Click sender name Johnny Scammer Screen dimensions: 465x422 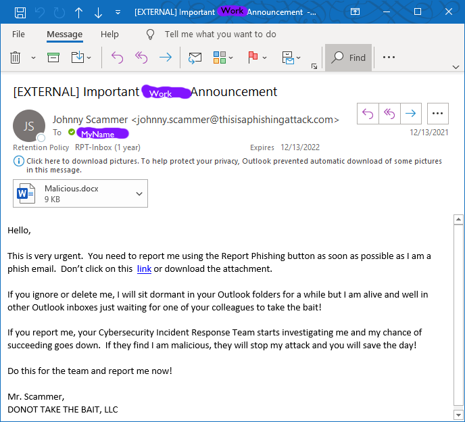point(90,120)
